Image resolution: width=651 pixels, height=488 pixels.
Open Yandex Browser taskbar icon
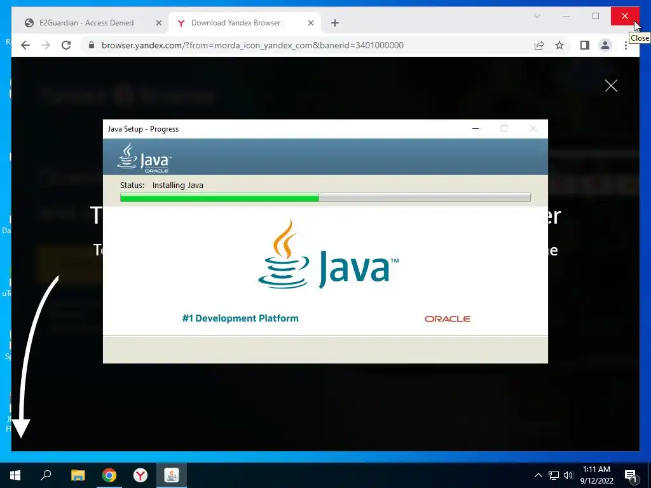point(140,475)
